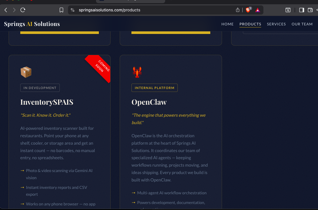Click the INTERNAL PLATFORM badge
Viewport: 318px width, 210px height.
point(154,88)
